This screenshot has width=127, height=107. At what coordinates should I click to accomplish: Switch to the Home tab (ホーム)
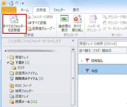pos(25,10)
